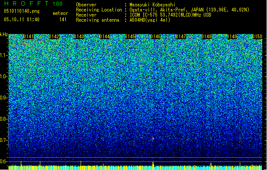Click the 0145 time marker
267x170 pixels.
click(x=130, y=37)
